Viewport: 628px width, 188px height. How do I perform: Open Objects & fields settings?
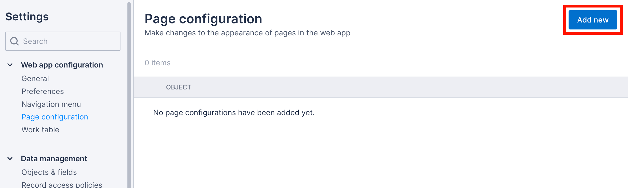point(49,172)
